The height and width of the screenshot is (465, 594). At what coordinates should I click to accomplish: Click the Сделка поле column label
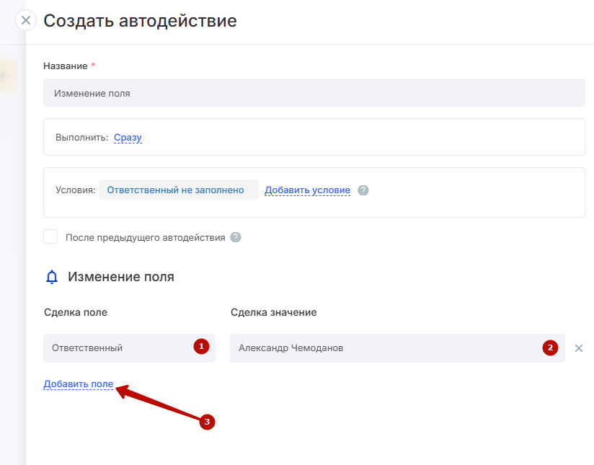(x=76, y=312)
